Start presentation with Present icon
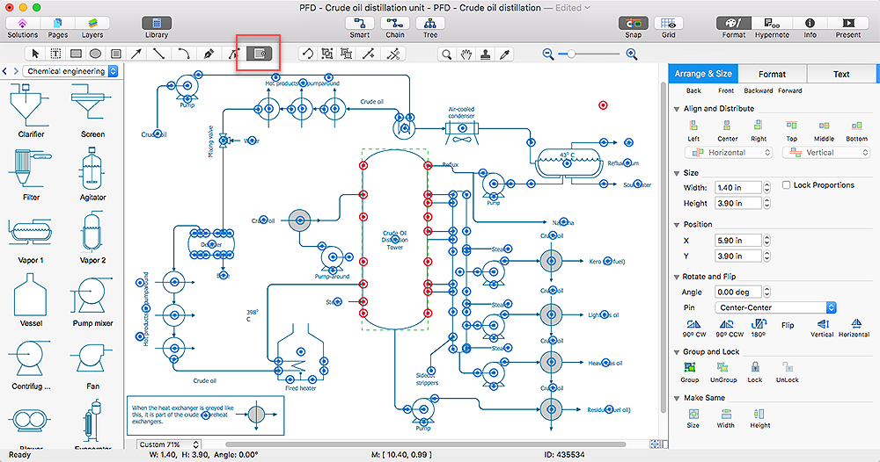 point(848,24)
